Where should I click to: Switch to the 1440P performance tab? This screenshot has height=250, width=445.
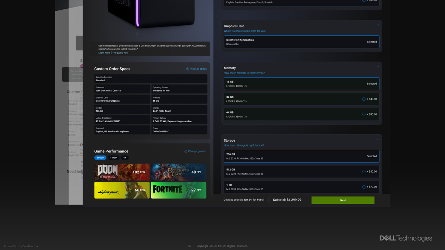coord(113,158)
